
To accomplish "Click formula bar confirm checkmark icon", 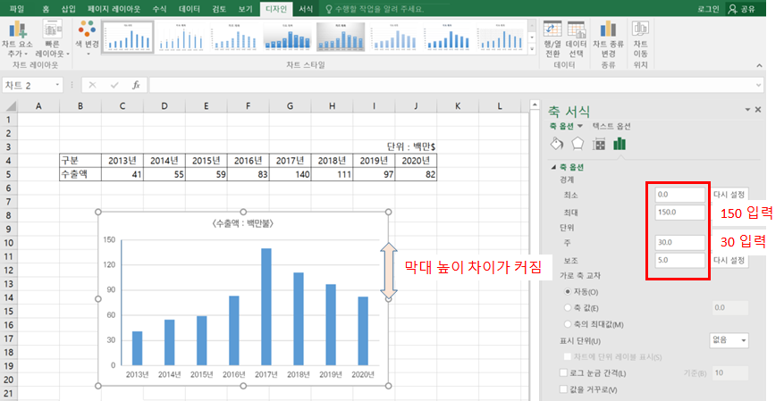I will coord(114,85).
